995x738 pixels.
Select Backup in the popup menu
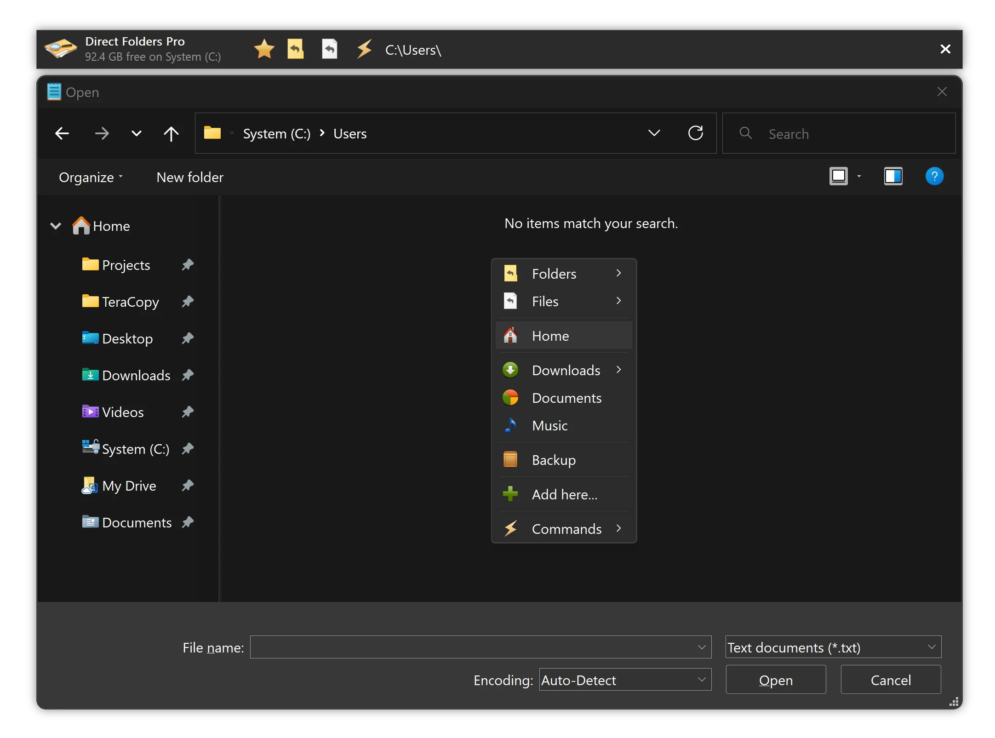[x=553, y=460]
